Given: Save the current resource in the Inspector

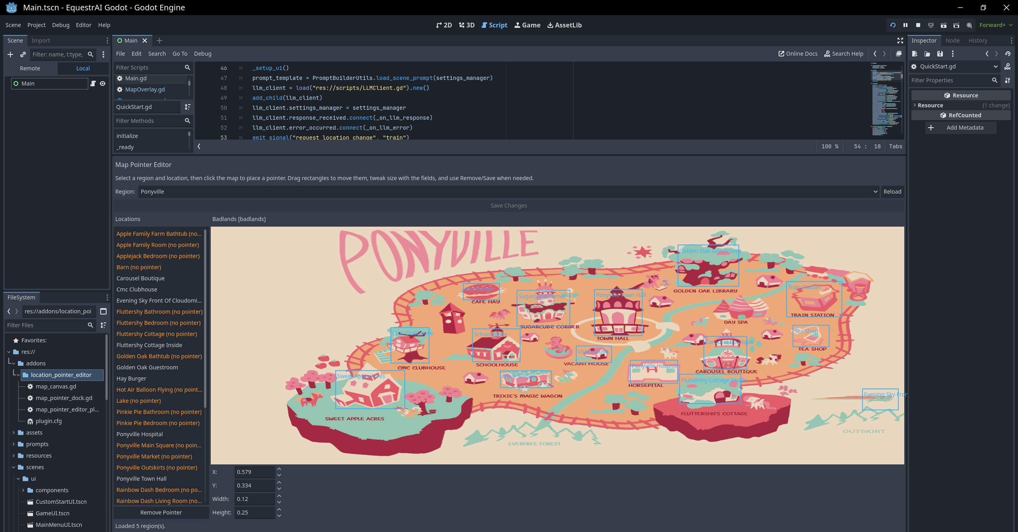Looking at the screenshot, I should tap(940, 54).
